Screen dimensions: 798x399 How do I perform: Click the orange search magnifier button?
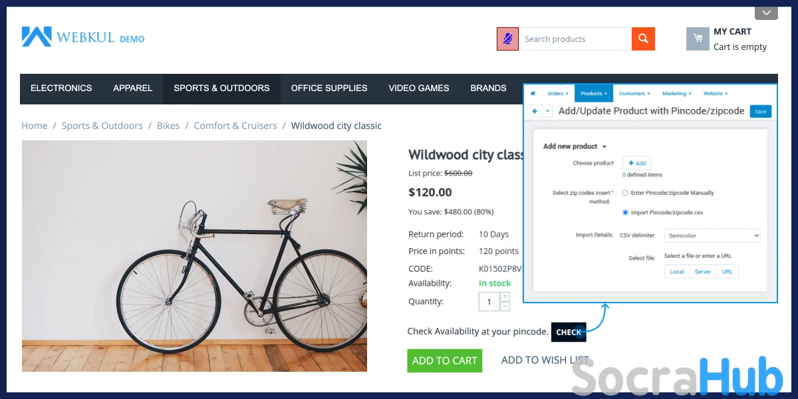coord(643,39)
